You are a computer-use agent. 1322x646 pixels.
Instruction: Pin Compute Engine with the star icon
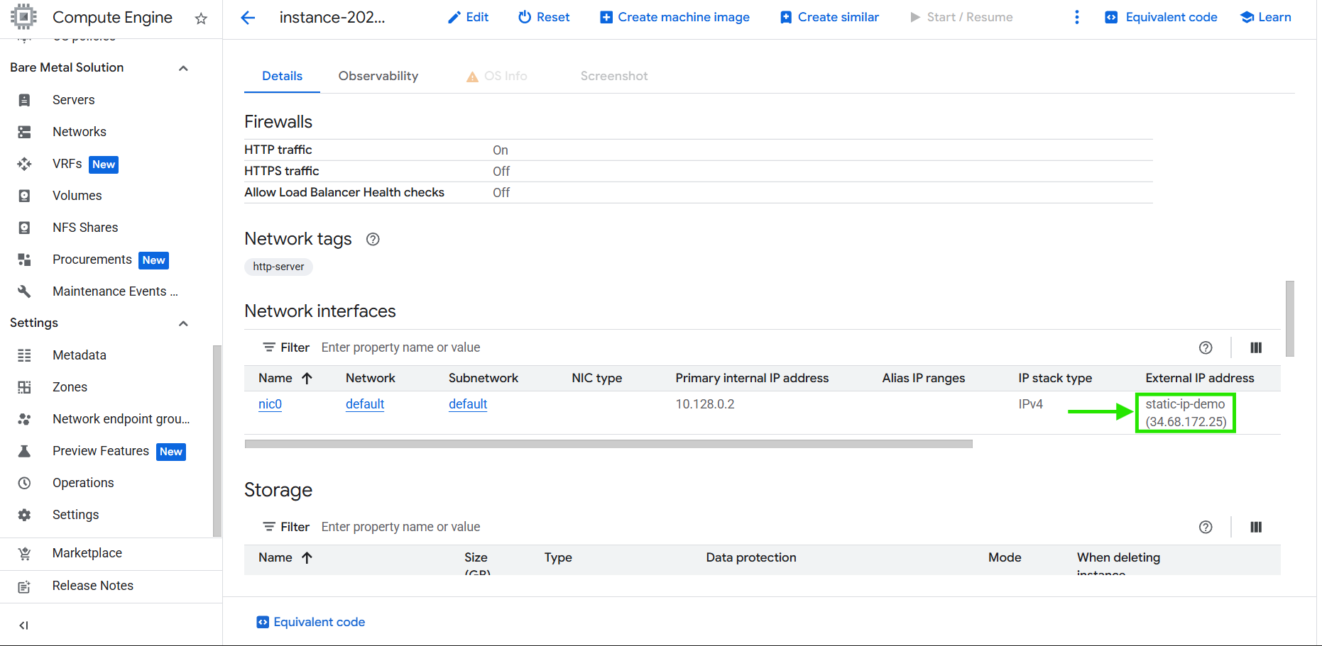pos(201,18)
